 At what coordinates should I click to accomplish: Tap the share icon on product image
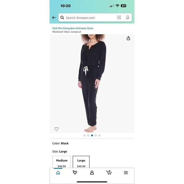click(x=128, y=38)
